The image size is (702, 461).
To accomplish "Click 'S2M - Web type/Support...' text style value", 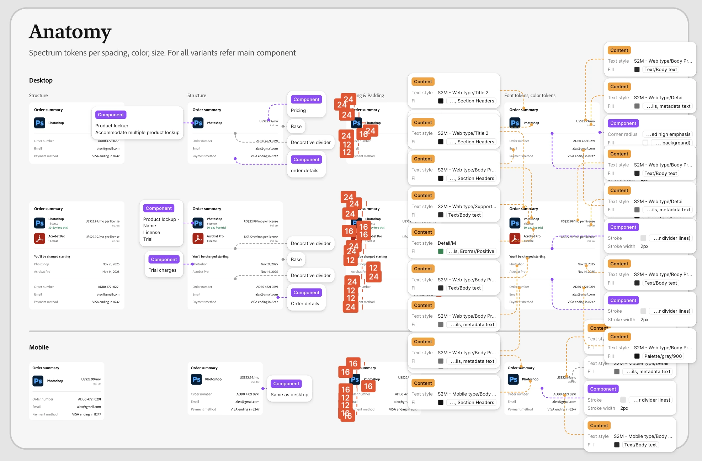I will tap(467, 207).
